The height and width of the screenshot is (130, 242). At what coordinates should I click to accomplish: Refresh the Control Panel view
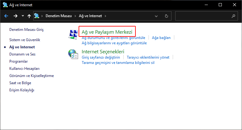pos(167,16)
